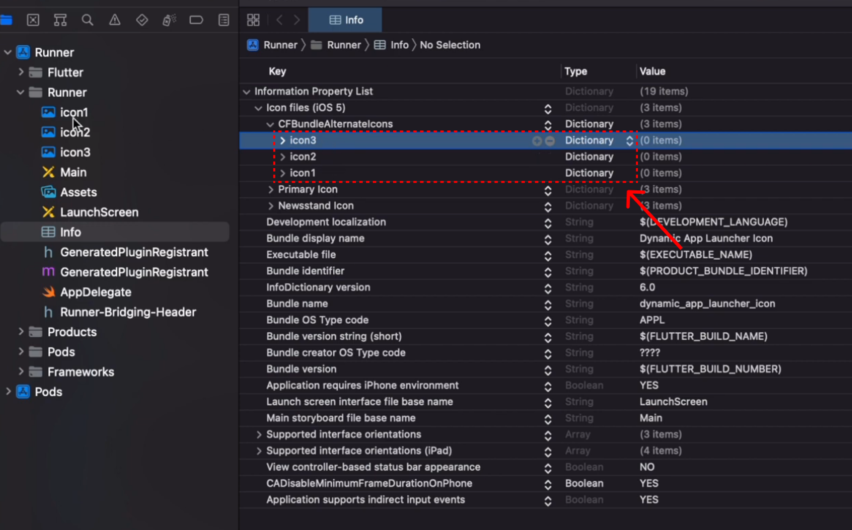Click the plus button on the icon3 row
Image resolution: width=852 pixels, height=530 pixels.
(x=537, y=140)
